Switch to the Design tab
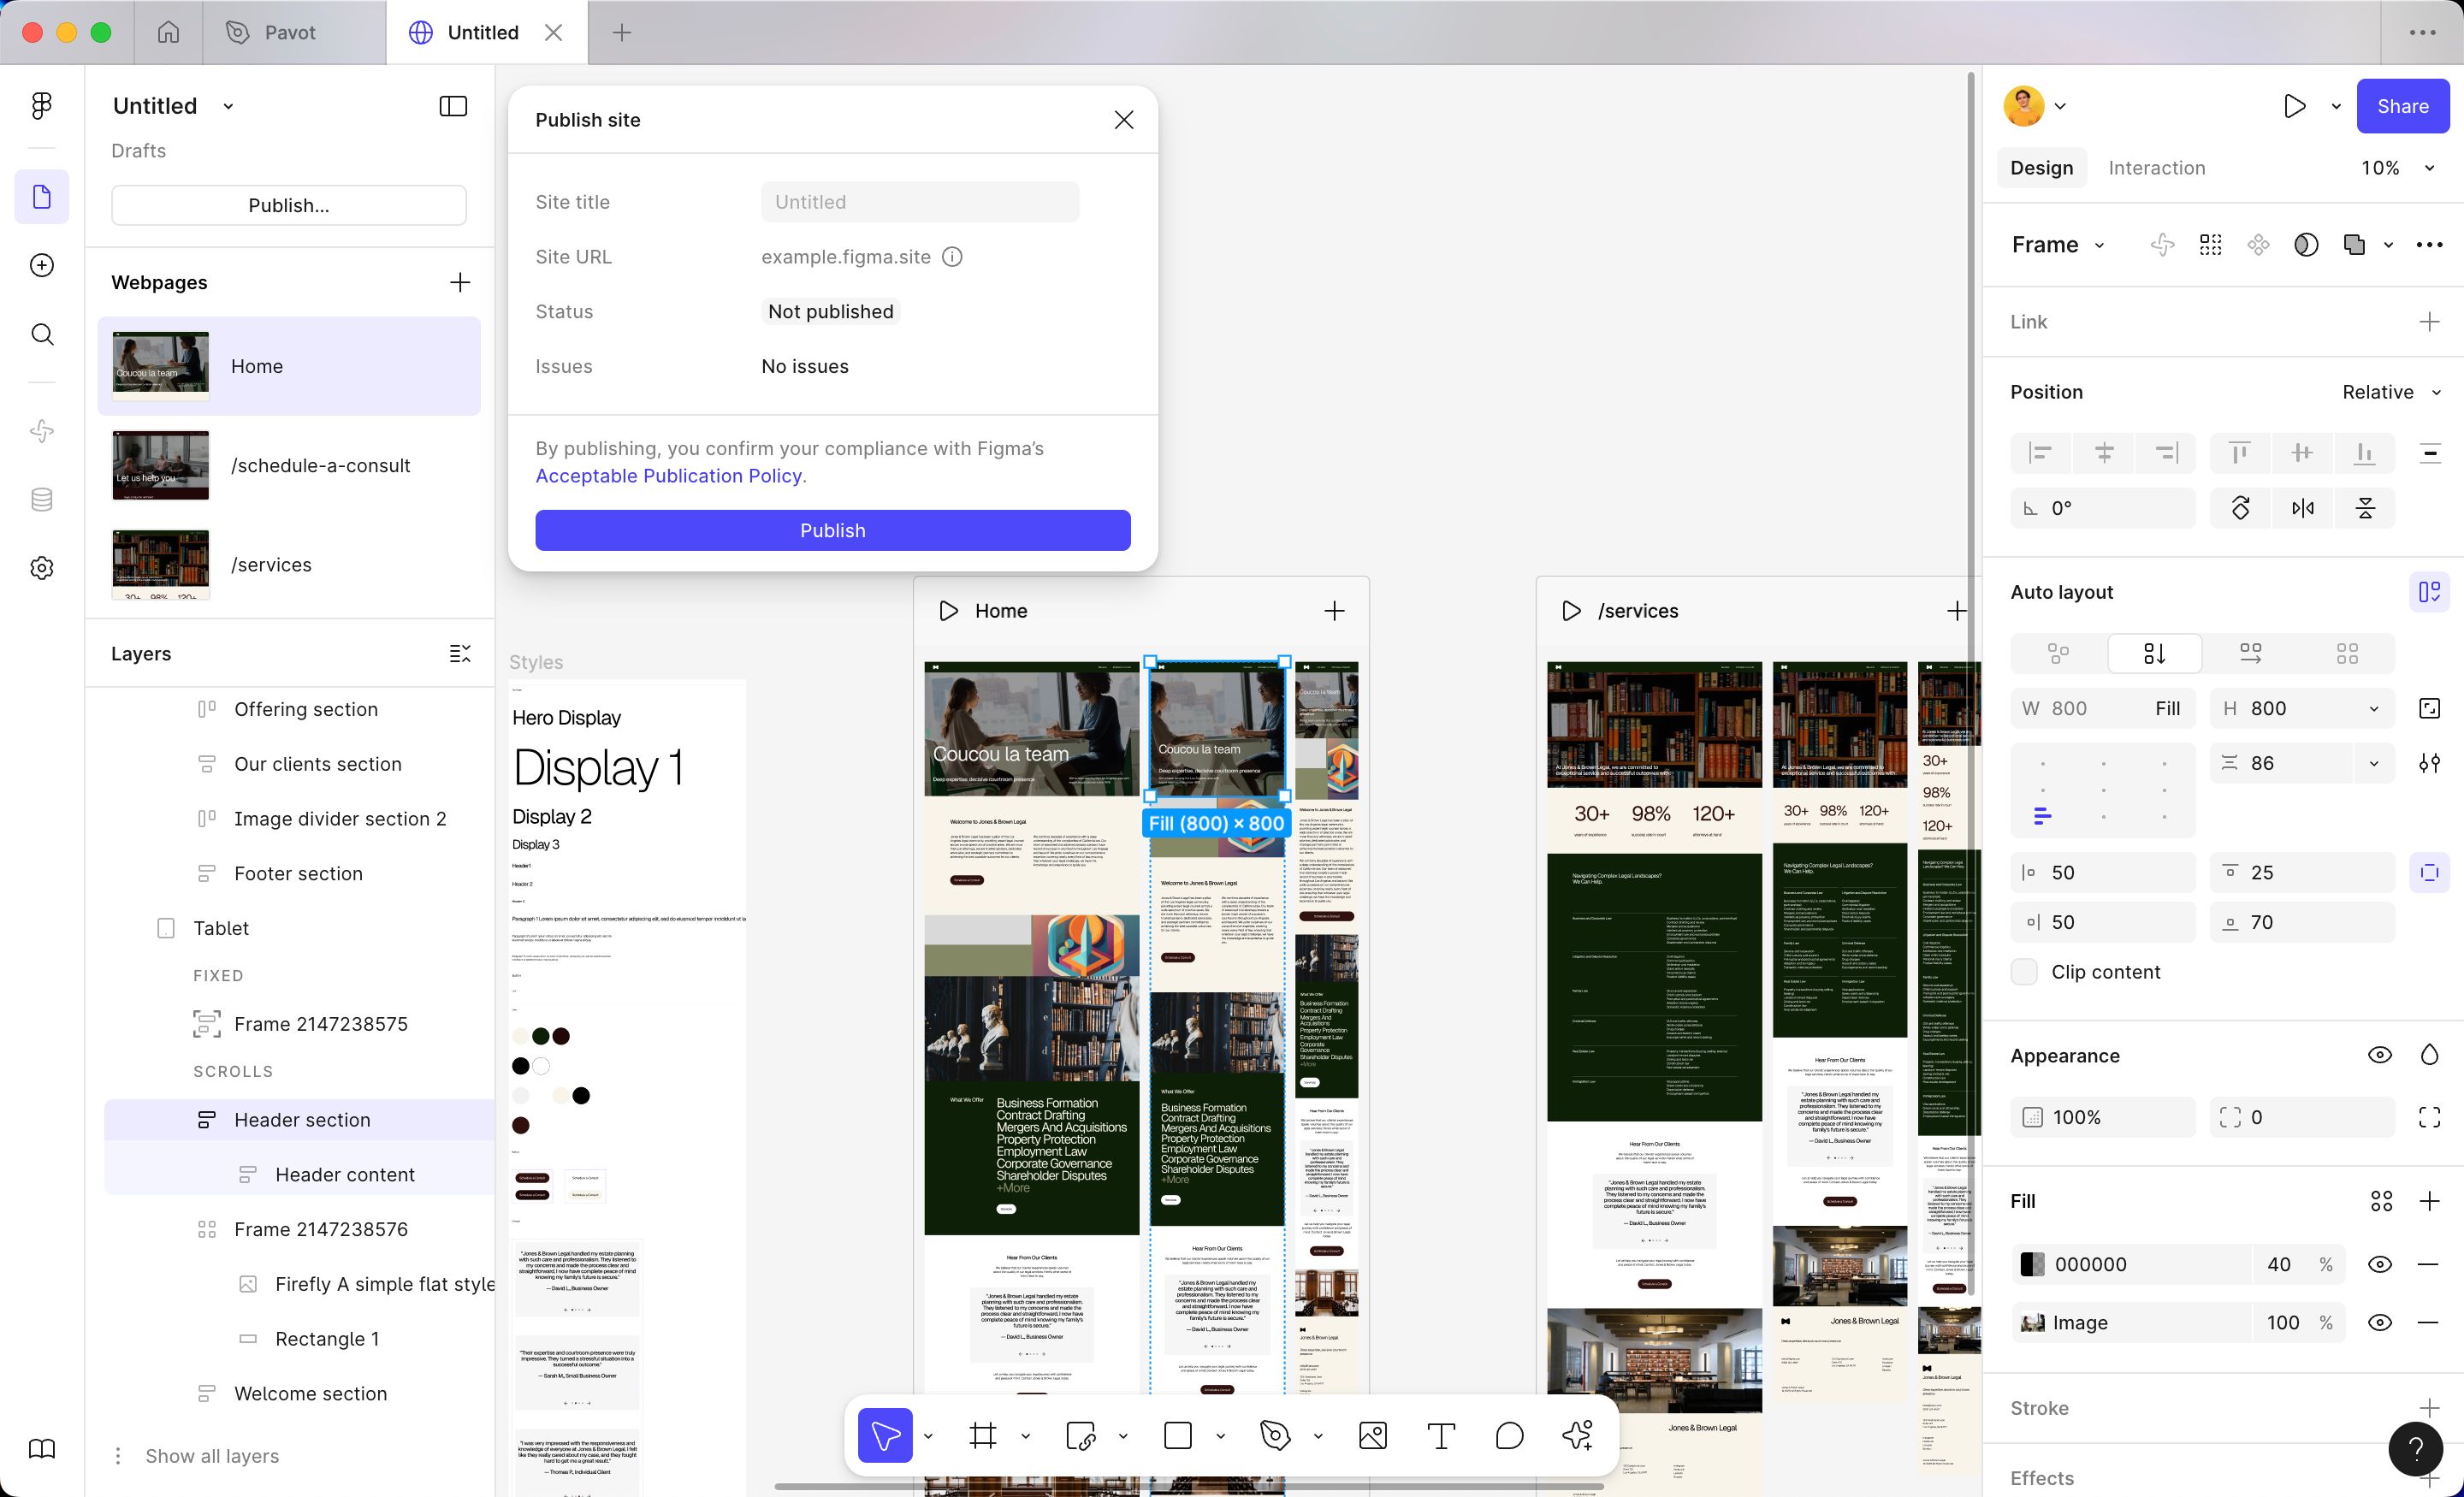 pos(2041,168)
